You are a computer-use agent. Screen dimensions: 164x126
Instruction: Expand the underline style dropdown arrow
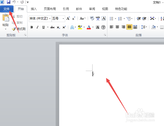pos(48,27)
